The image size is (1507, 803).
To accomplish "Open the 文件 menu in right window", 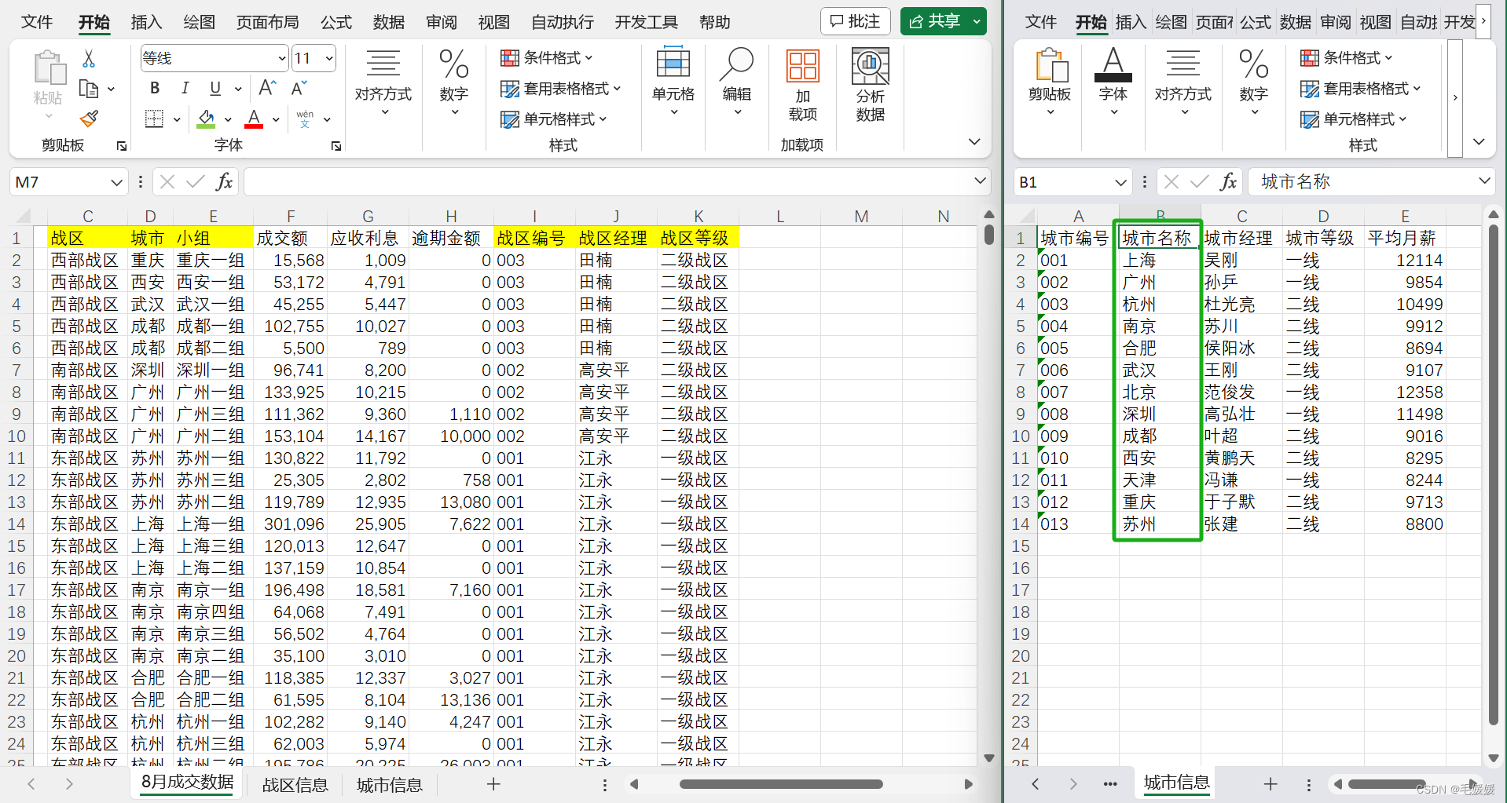I will [x=1041, y=22].
